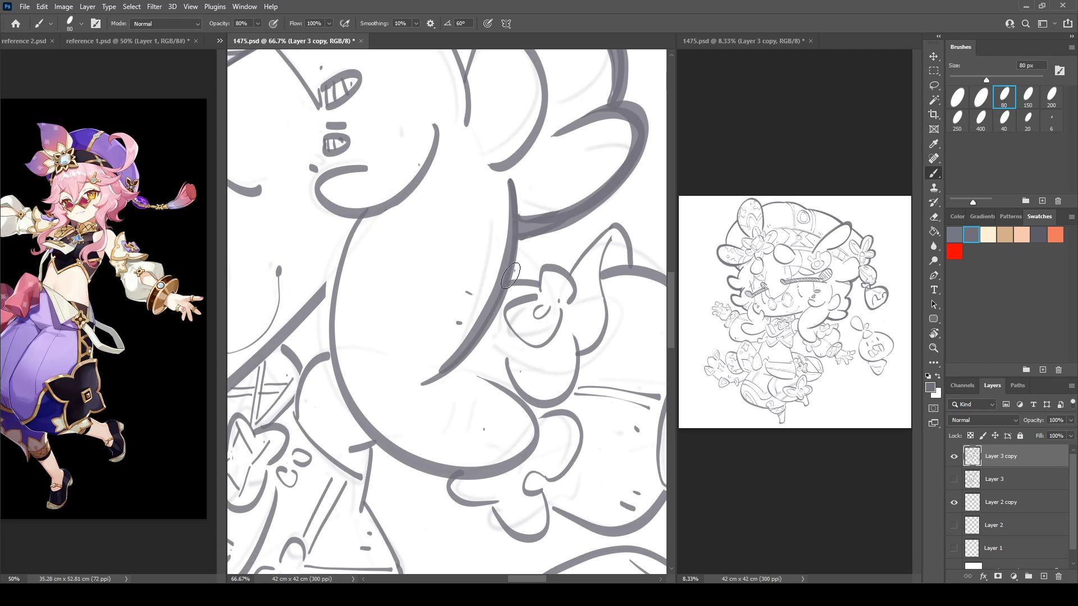
Task: Select the 400 size brush preset
Action: point(980,121)
